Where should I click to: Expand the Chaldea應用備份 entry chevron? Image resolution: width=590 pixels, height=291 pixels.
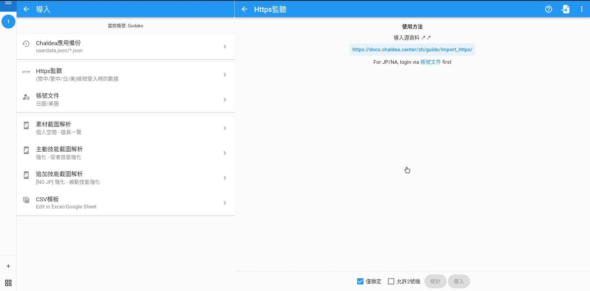[225, 47]
